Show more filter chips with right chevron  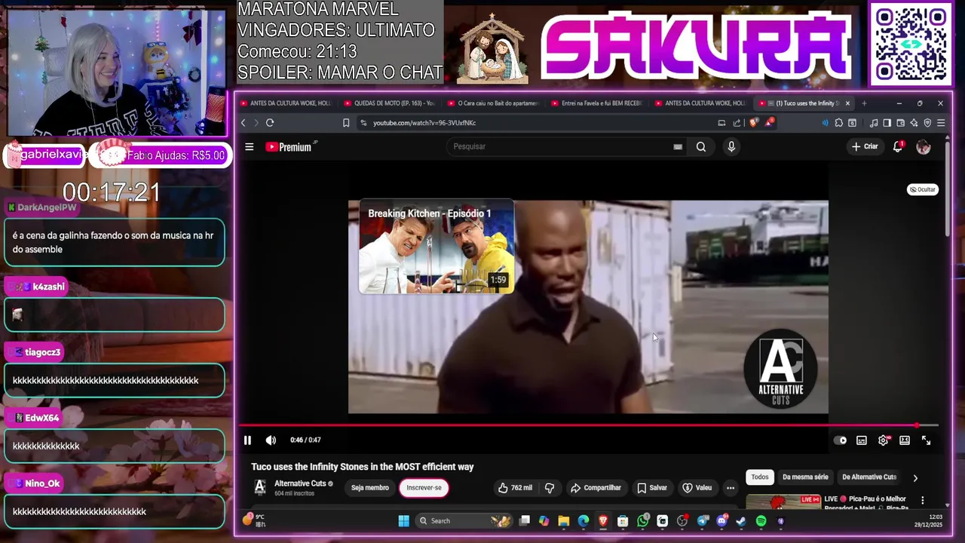pyautogui.click(x=915, y=478)
